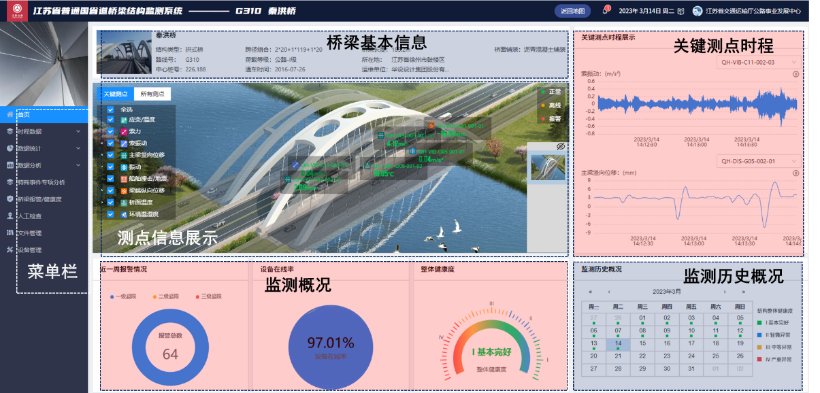Click the pink 索力 sensor type icon
This screenshot has height=393, width=820.
[124, 131]
